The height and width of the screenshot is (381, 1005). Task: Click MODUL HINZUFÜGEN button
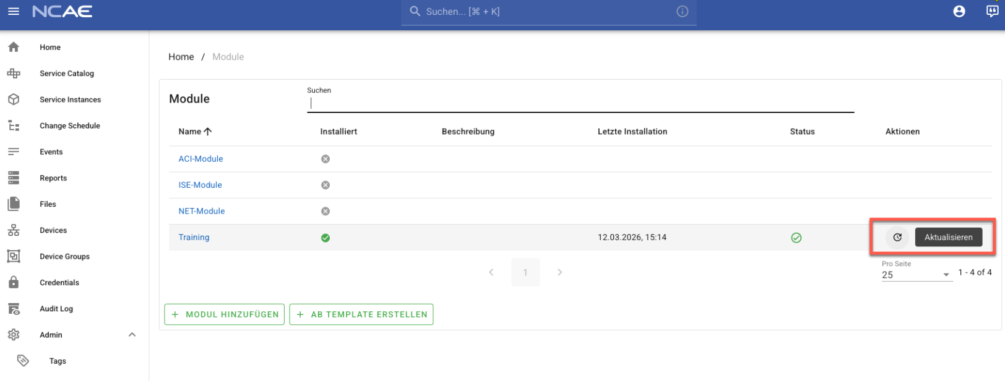(225, 314)
